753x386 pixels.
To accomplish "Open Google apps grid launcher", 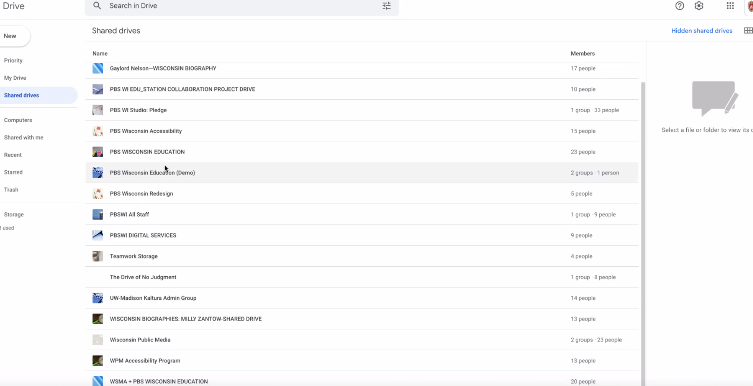I will (730, 6).
